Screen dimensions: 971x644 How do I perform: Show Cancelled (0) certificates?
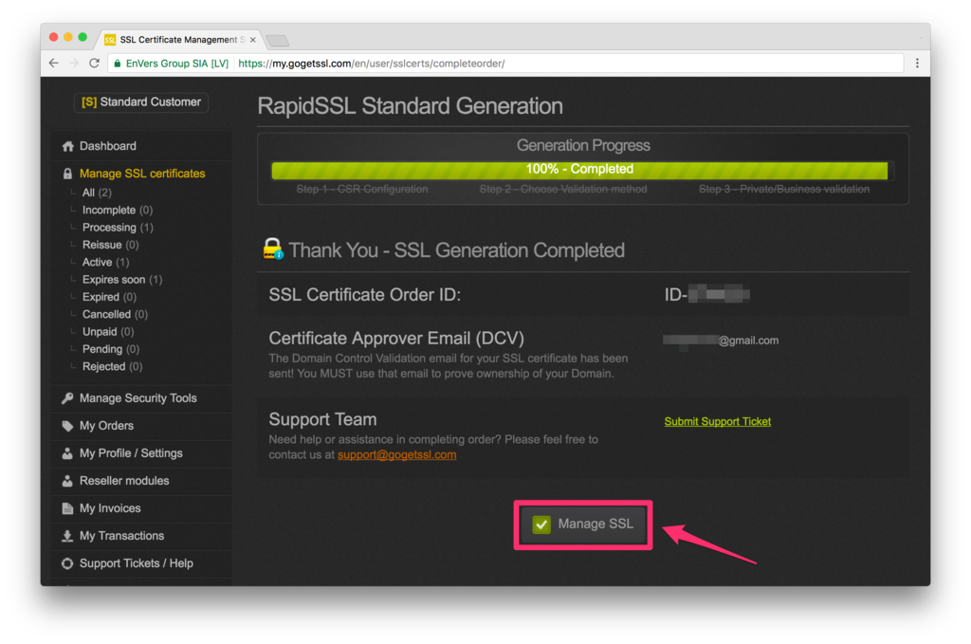[115, 314]
